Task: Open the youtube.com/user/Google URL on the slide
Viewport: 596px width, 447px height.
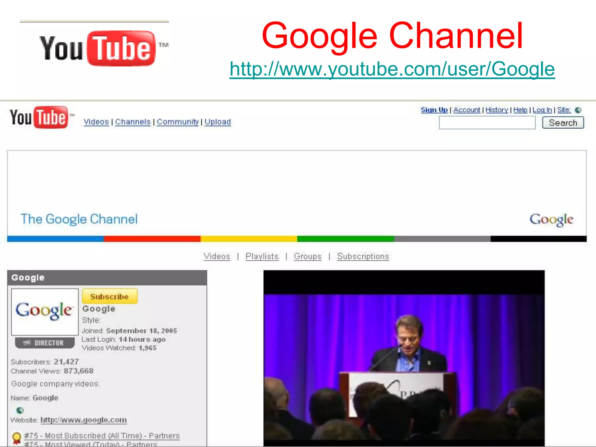Action: (x=392, y=69)
